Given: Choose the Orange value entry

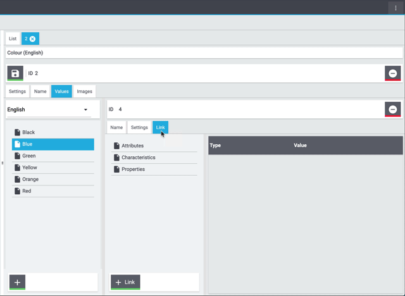Looking at the screenshot, I should tap(30, 180).
